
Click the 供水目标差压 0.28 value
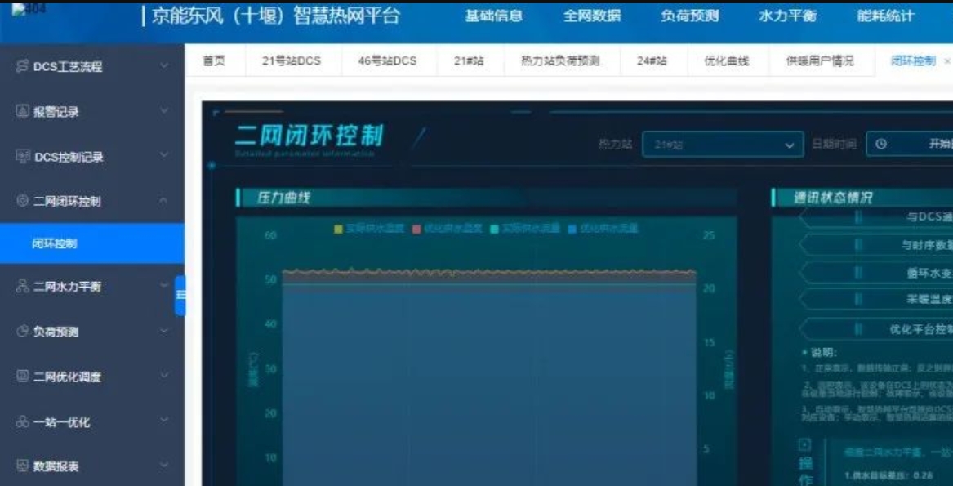pyautogui.click(x=888, y=475)
